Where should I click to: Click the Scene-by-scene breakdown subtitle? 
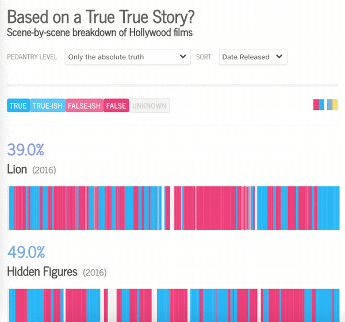99,33
